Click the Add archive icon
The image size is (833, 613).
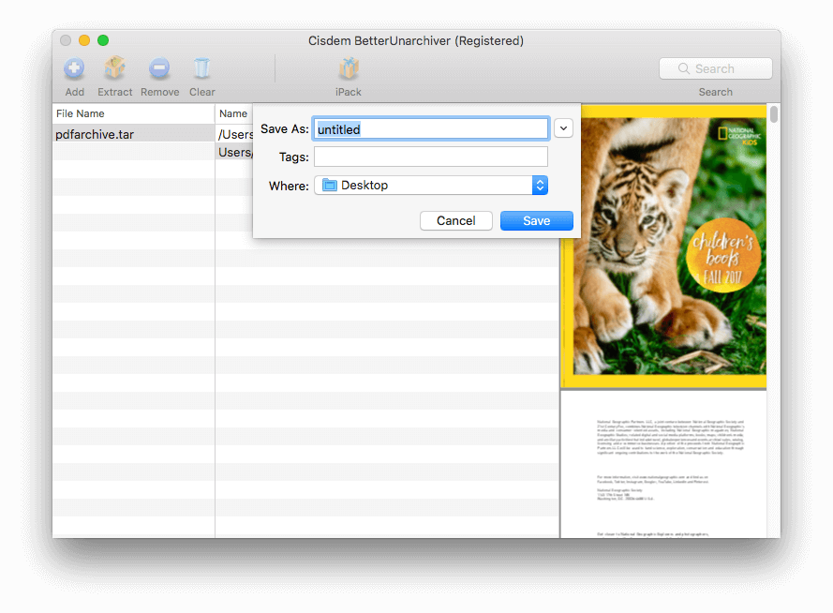[x=74, y=67]
